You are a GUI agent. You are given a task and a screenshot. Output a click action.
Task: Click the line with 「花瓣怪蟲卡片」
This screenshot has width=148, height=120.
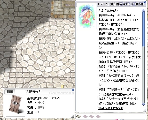119,66
